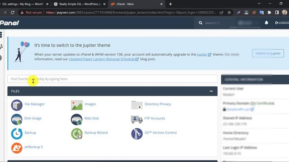289x162 pixels.
Task: Open the Images icon
Action: 77,105
